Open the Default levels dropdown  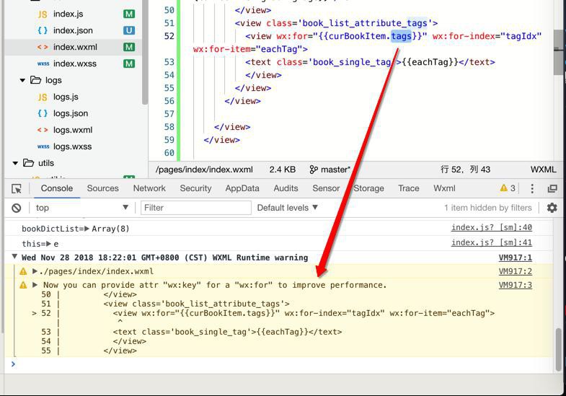pyautogui.click(x=288, y=208)
